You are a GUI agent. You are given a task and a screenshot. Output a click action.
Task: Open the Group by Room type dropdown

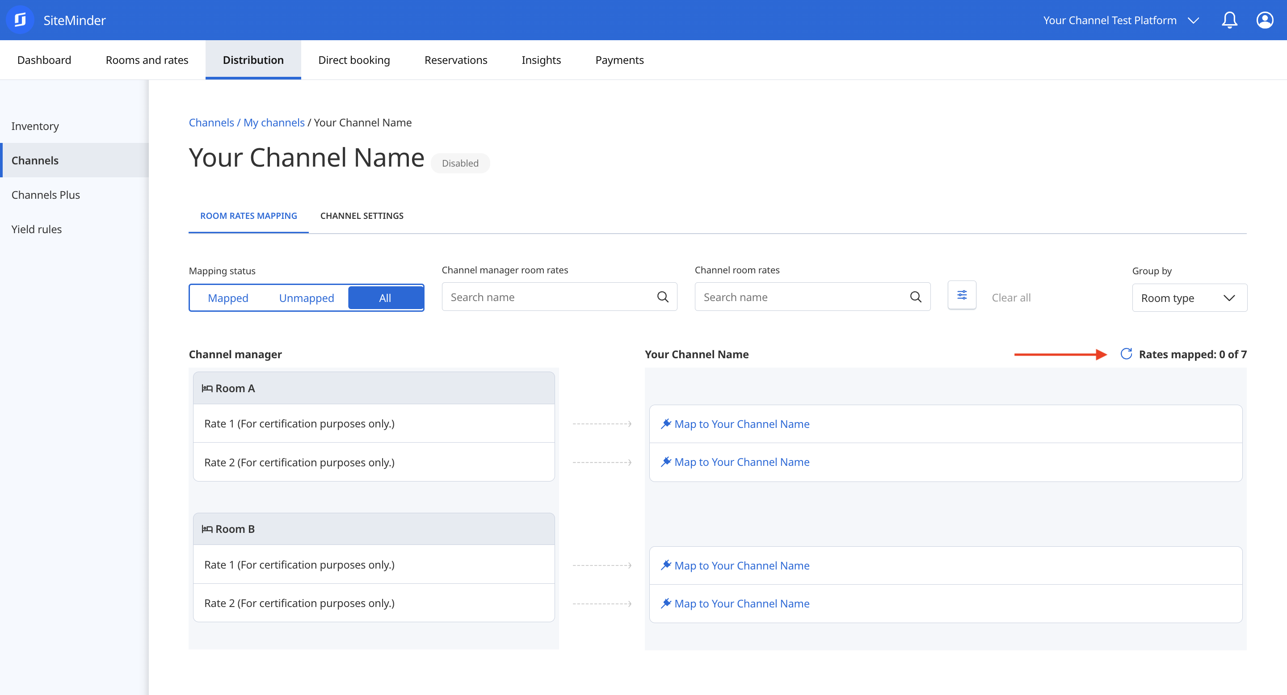(x=1189, y=298)
